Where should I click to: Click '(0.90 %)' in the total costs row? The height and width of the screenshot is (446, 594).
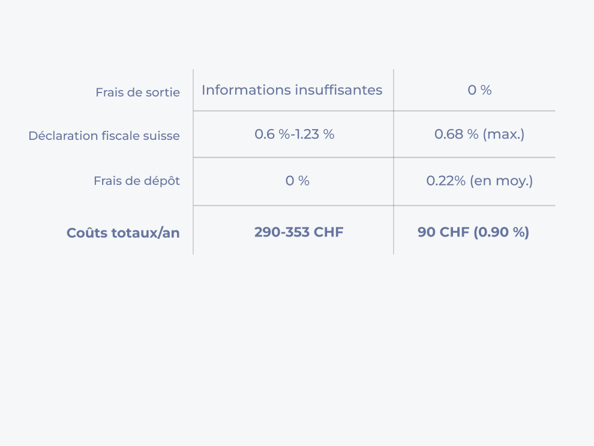(x=502, y=232)
